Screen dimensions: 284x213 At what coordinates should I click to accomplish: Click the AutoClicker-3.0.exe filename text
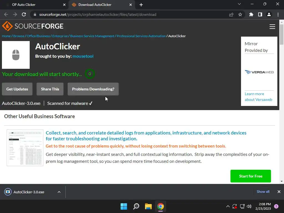[21, 103]
